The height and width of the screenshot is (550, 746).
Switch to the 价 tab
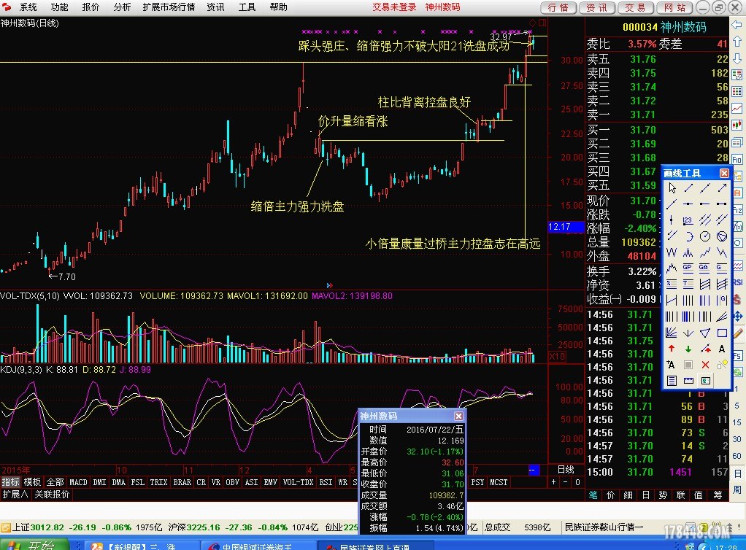(x=610, y=495)
